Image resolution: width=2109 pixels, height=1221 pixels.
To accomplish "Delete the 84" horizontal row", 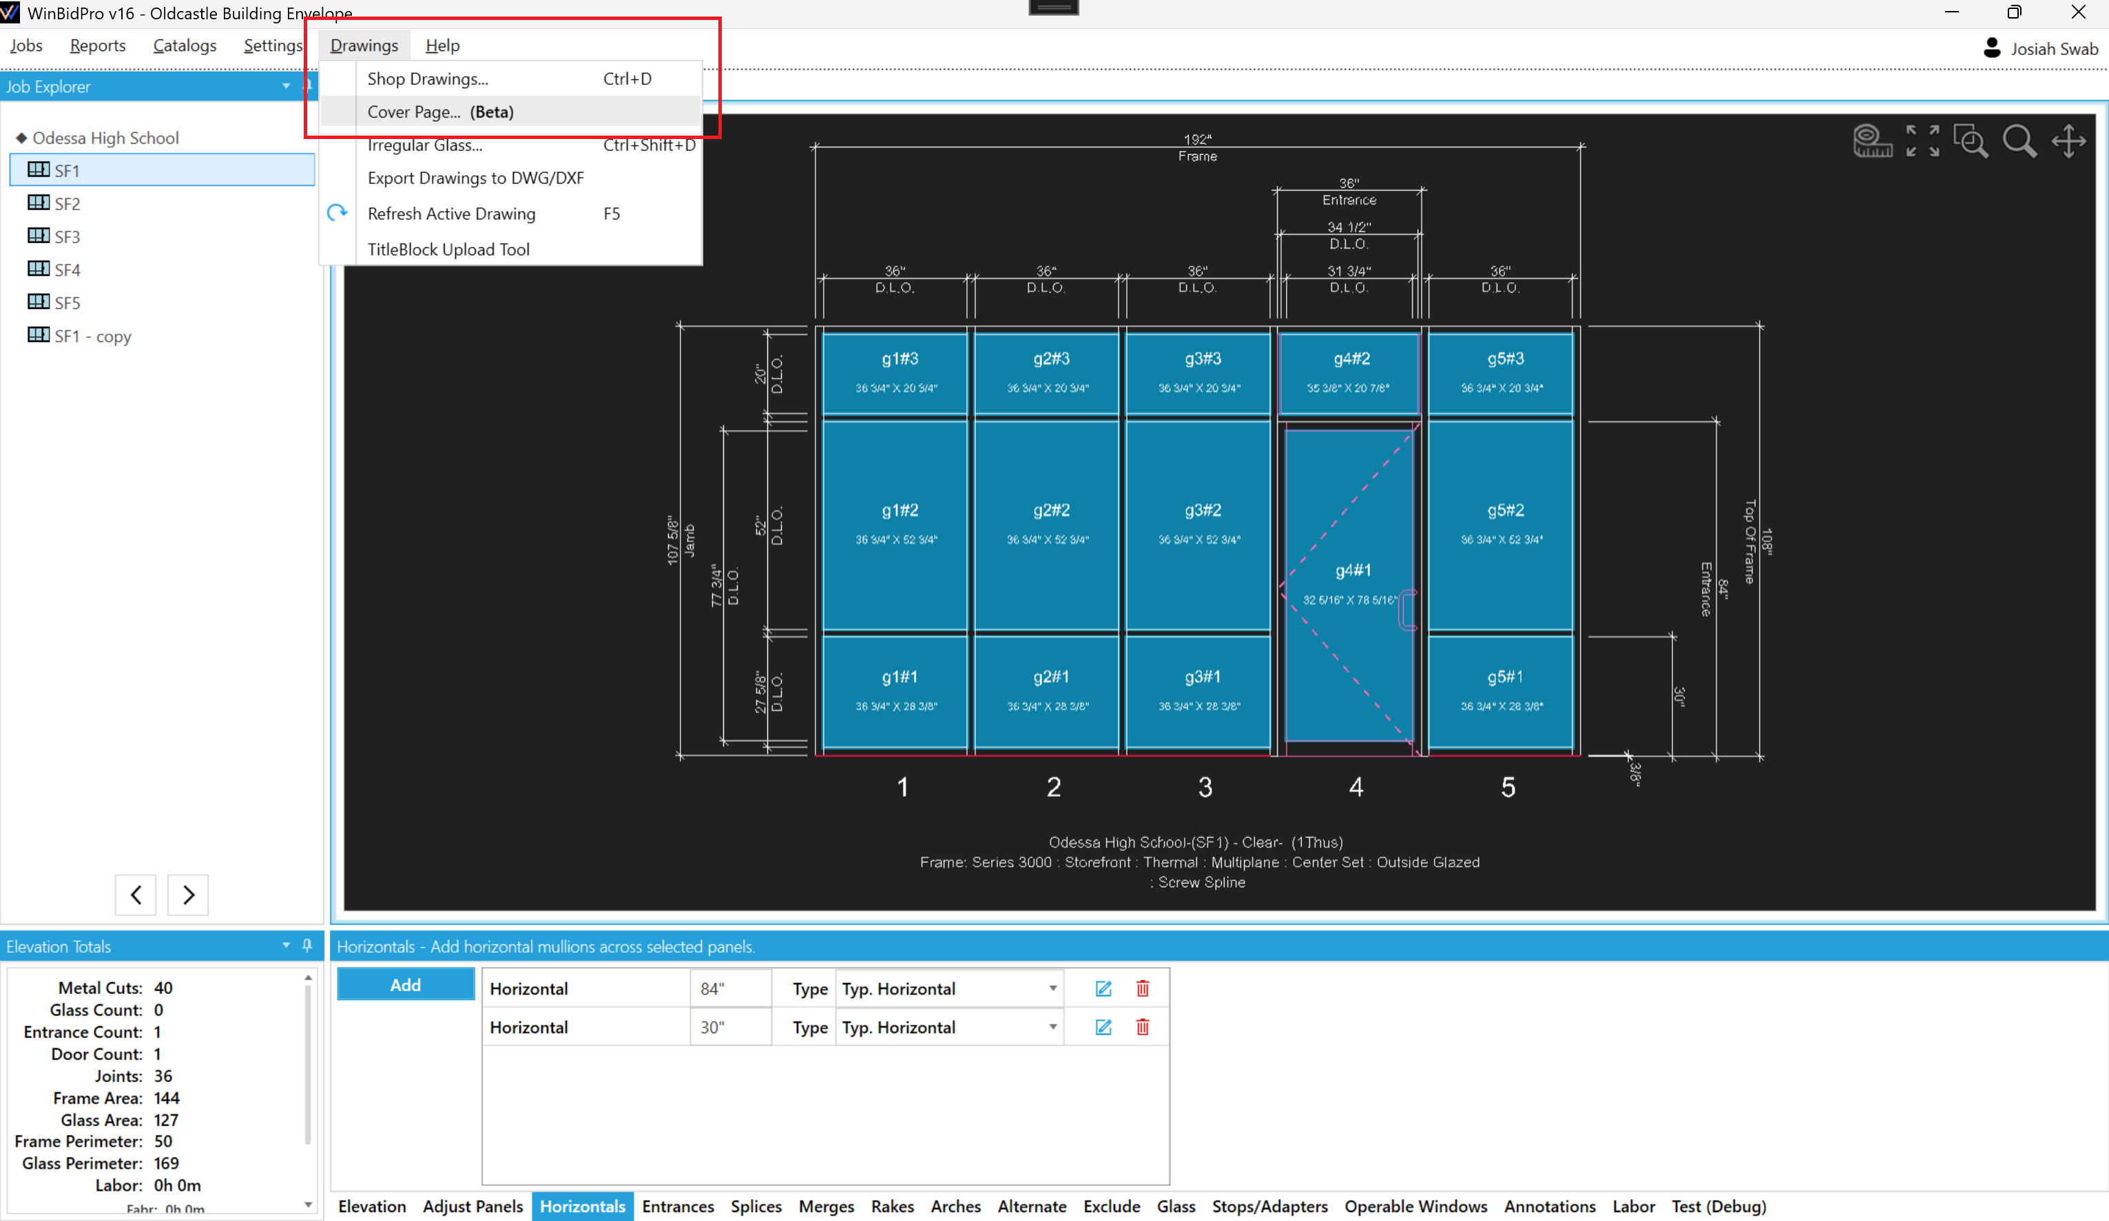I will coord(1143,988).
